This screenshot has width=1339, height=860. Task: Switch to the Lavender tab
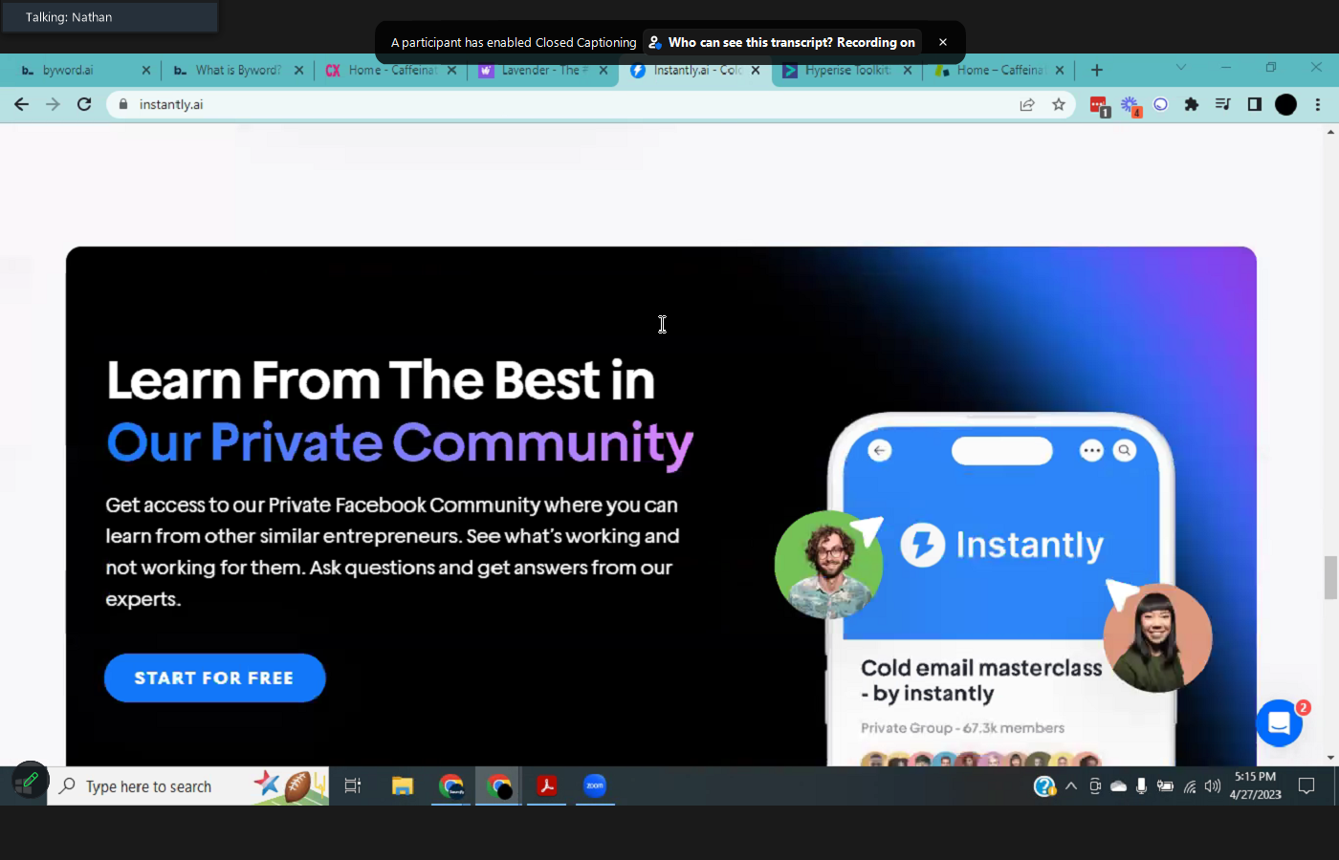click(540, 70)
